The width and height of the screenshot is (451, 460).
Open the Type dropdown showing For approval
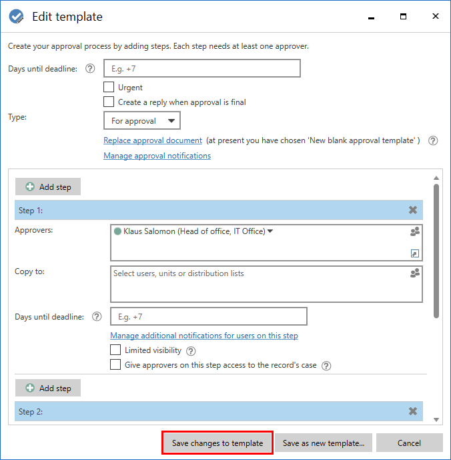[x=142, y=120]
